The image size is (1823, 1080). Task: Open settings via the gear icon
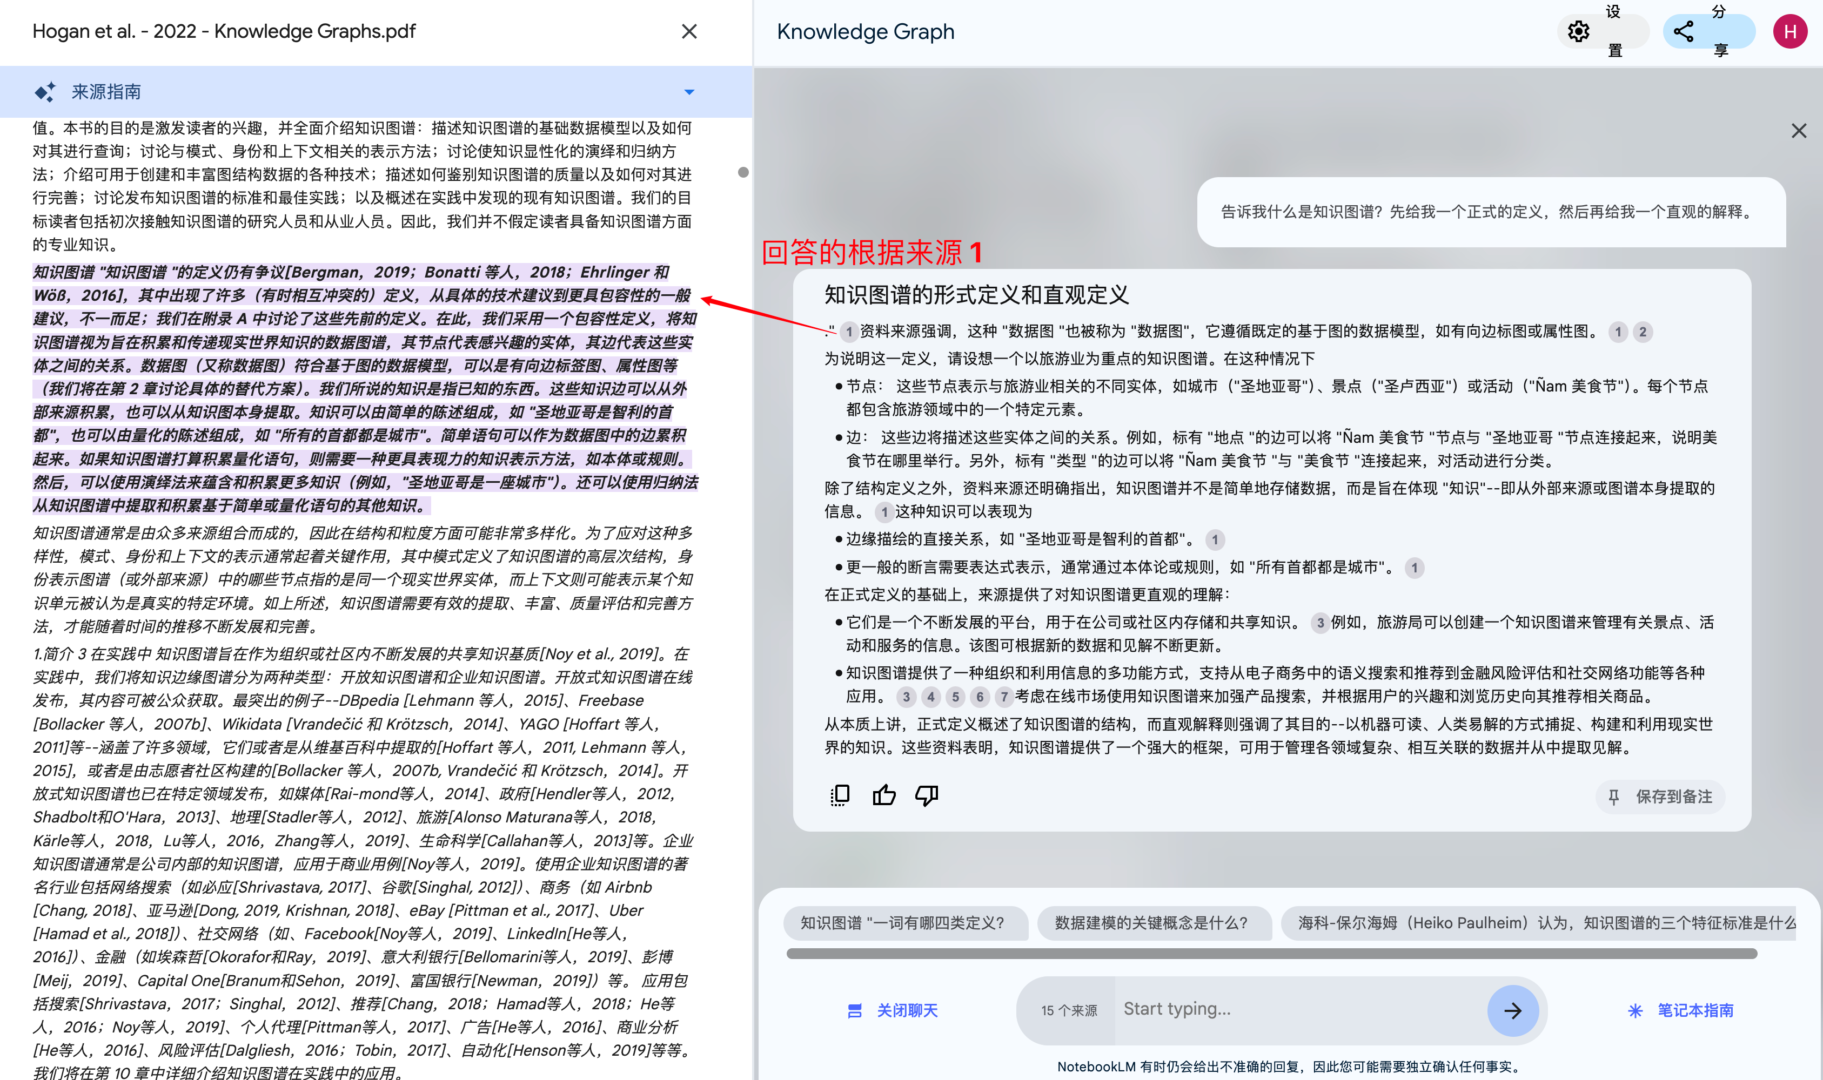click(x=1578, y=31)
